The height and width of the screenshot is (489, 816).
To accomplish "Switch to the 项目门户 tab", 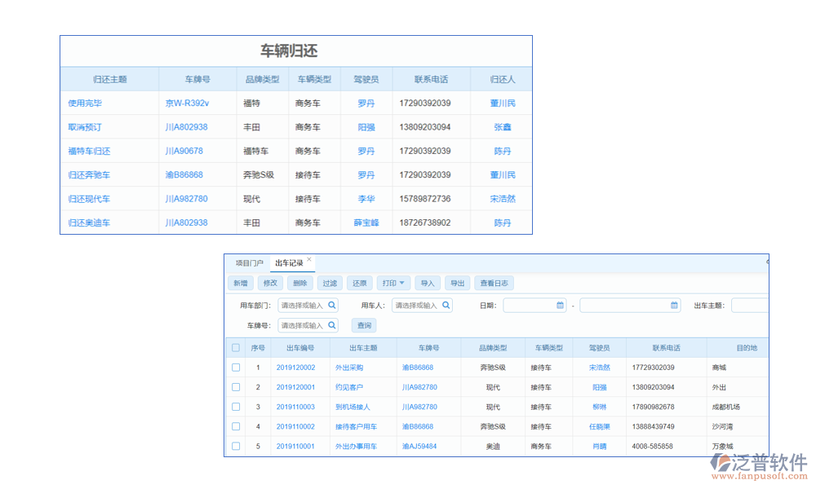I will pos(250,263).
